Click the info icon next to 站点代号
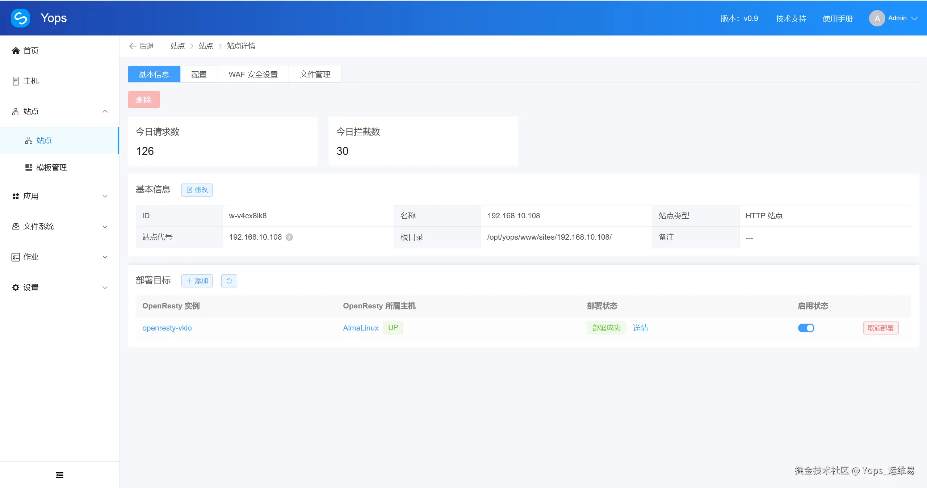 [x=289, y=237]
